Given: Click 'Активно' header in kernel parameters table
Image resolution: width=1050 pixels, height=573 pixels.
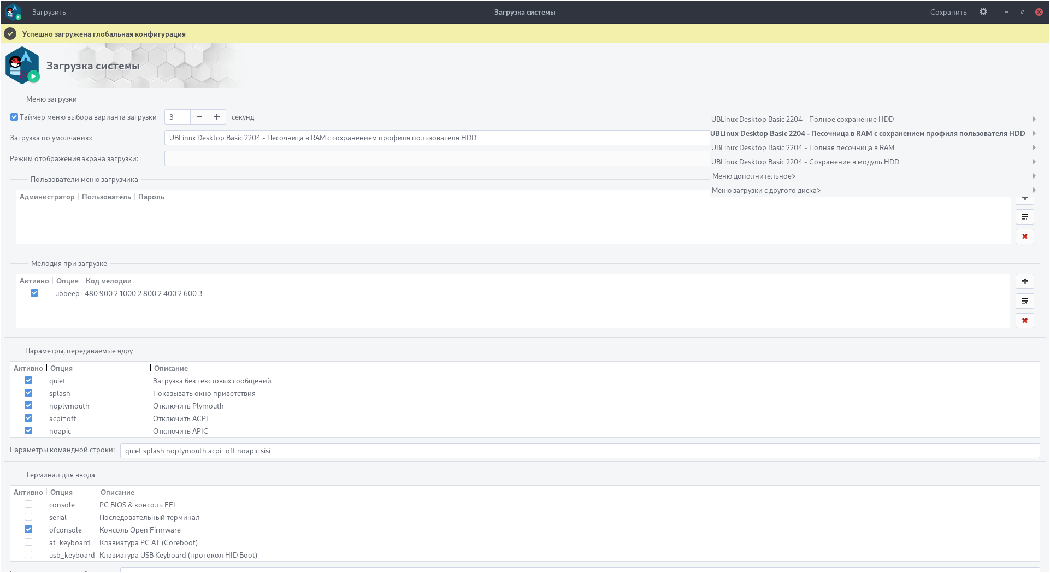Looking at the screenshot, I should point(28,368).
